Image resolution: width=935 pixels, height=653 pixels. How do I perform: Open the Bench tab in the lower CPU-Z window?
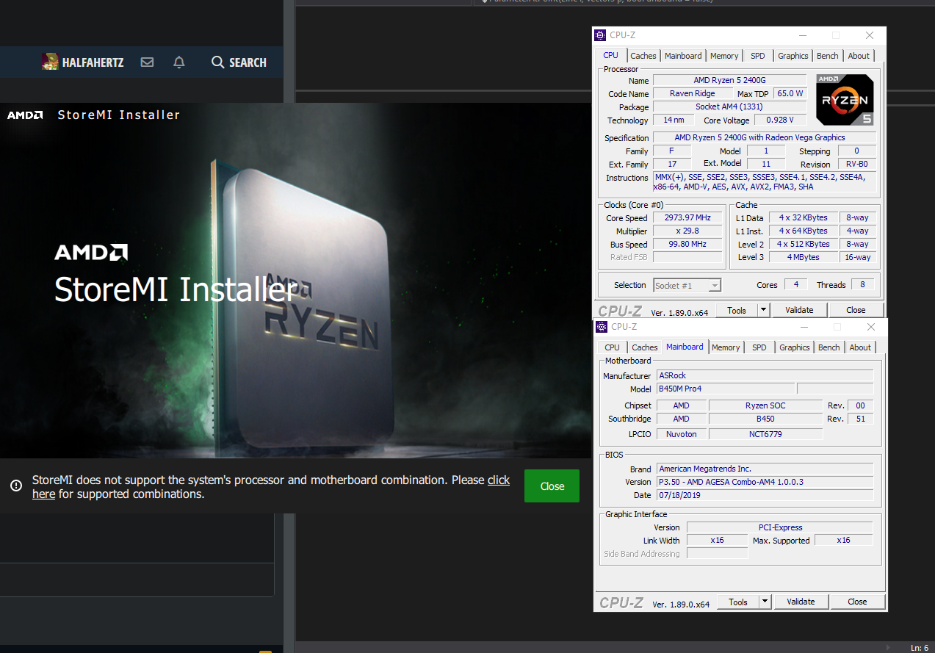[x=829, y=347]
